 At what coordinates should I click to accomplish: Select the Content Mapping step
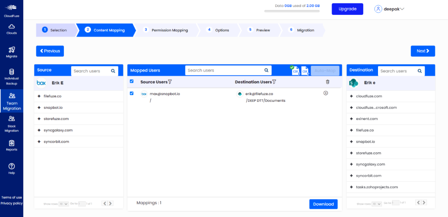(x=106, y=30)
